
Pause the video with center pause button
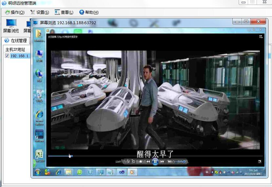[x=155, y=162]
